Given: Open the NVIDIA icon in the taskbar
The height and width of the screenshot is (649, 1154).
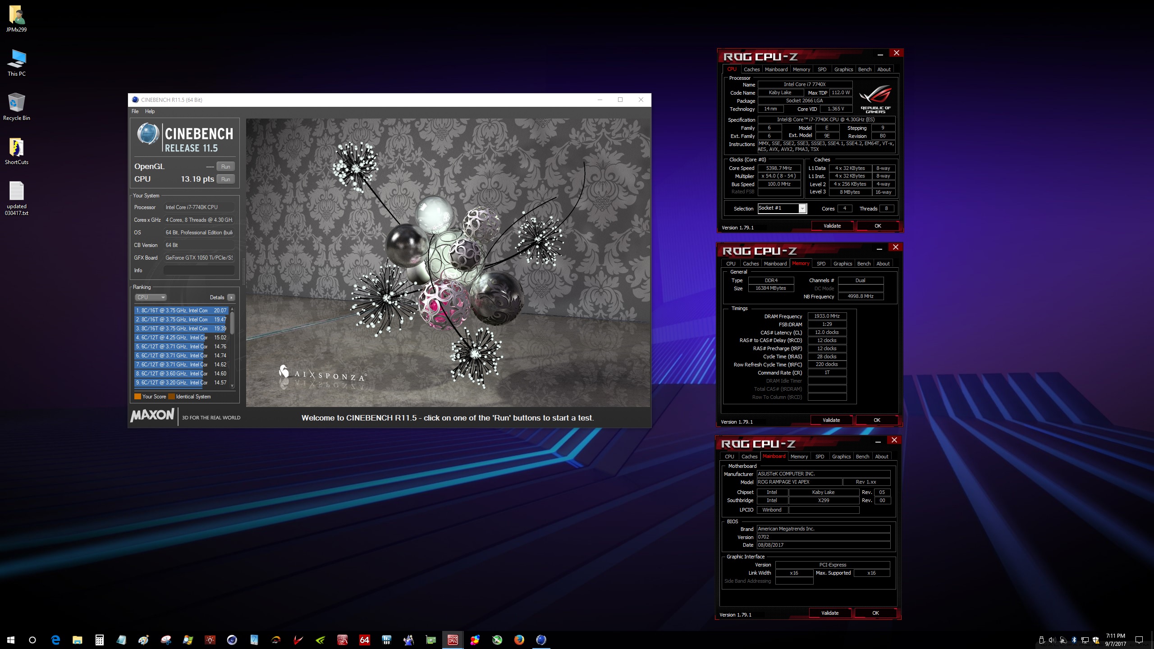Looking at the screenshot, I should coord(321,640).
